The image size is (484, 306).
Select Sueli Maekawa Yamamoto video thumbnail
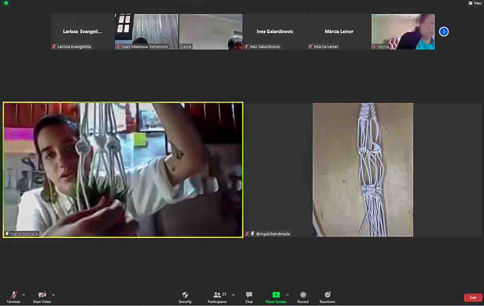pos(146,31)
